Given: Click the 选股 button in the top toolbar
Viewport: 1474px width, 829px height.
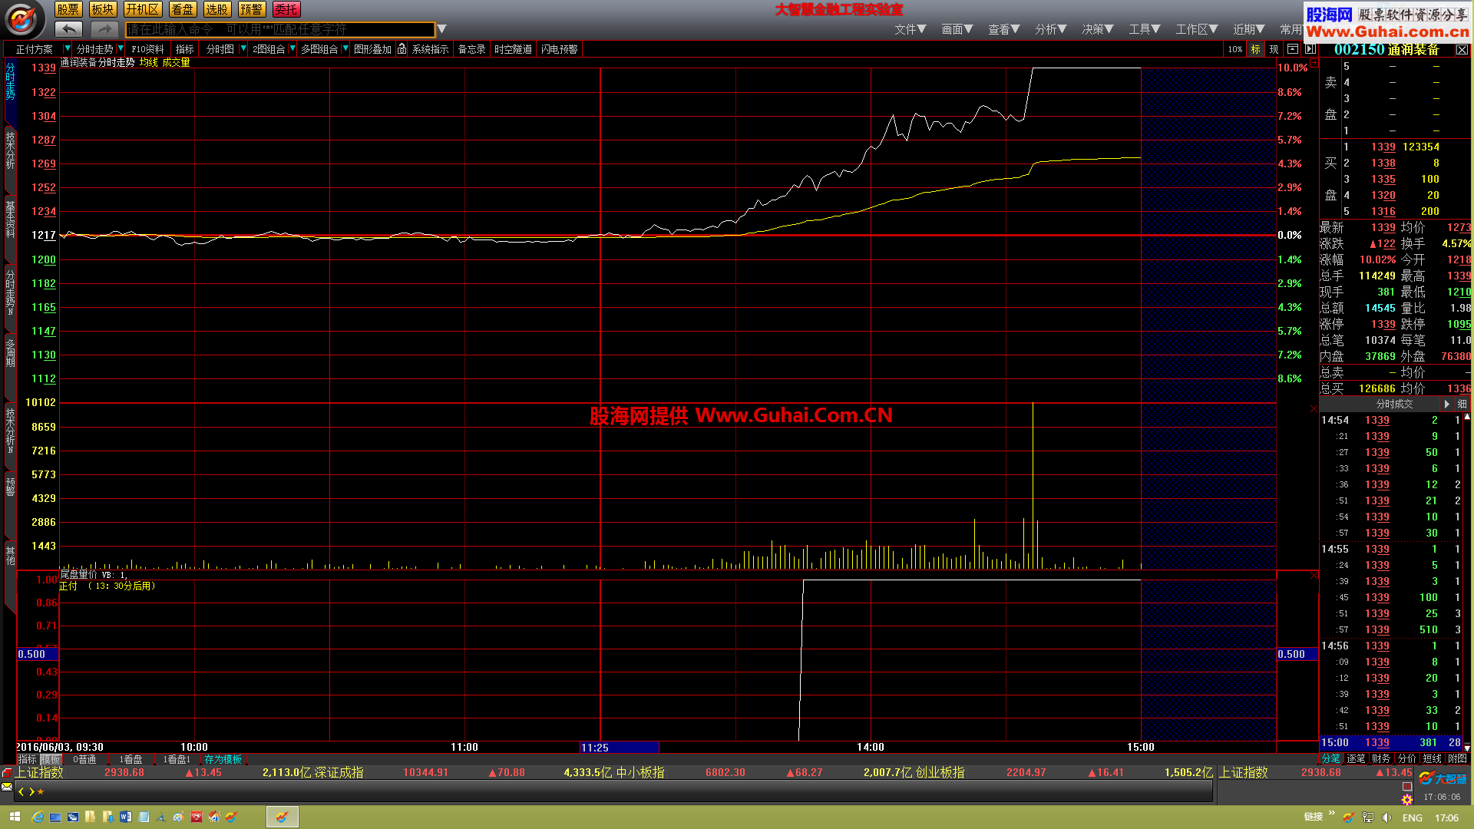Looking at the screenshot, I should (217, 9).
